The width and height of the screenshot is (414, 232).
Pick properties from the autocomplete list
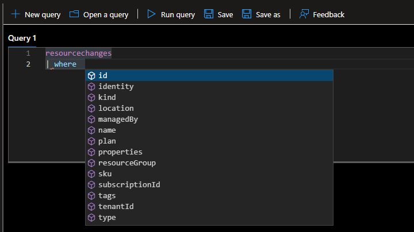[x=120, y=152]
